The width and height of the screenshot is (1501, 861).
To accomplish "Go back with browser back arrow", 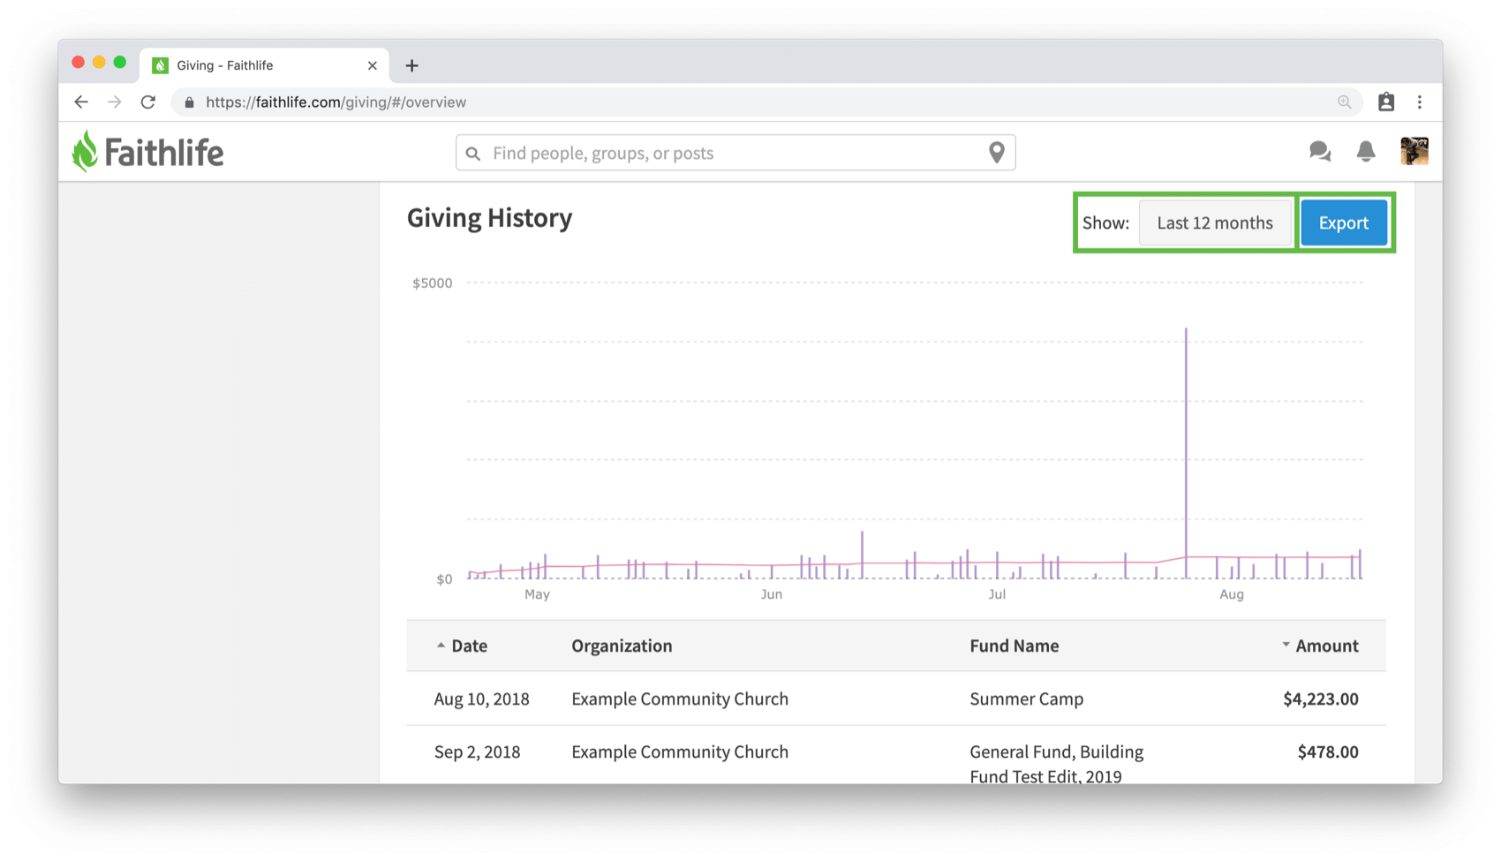I will tap(81, 102).
